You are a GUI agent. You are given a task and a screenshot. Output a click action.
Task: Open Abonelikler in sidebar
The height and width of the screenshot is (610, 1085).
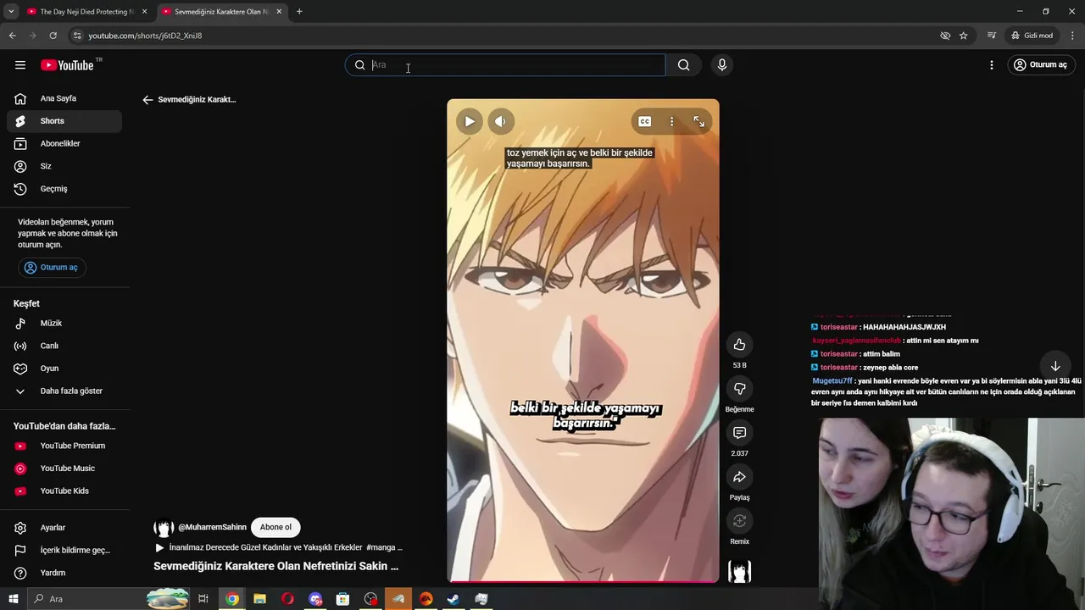pos(64,144)
